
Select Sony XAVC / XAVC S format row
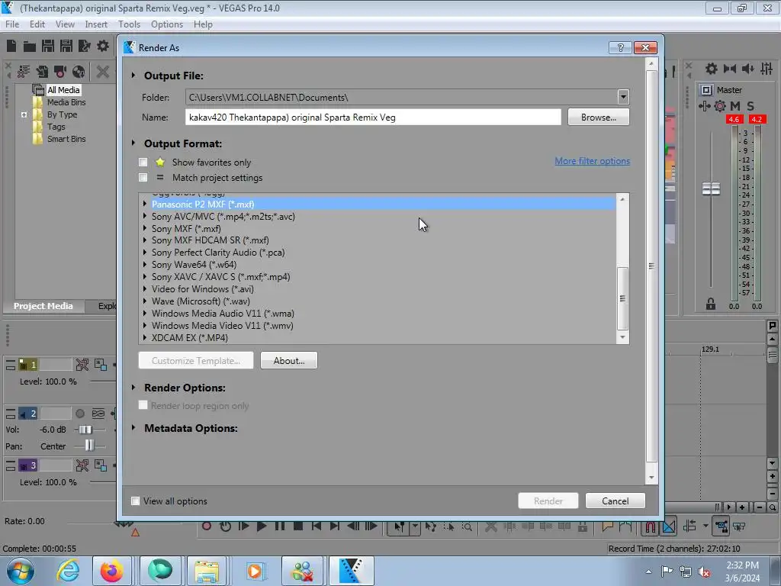tap(377, 277)
